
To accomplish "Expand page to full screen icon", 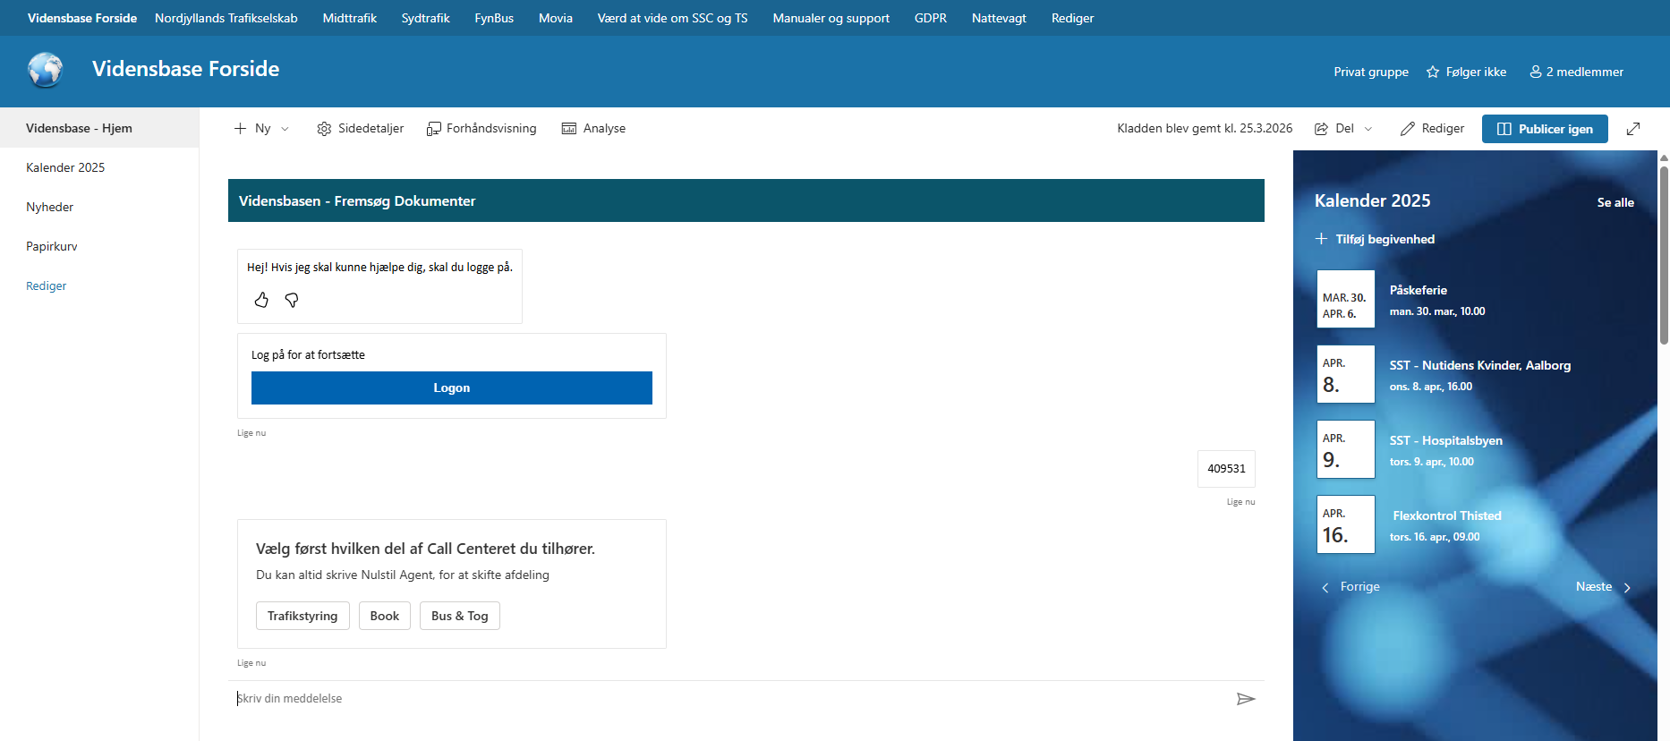I will 1633,129.
